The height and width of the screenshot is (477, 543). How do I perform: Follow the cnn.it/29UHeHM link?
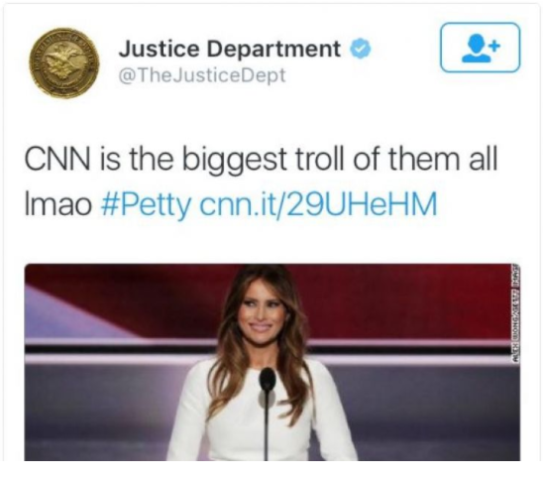tap(318, 204)
